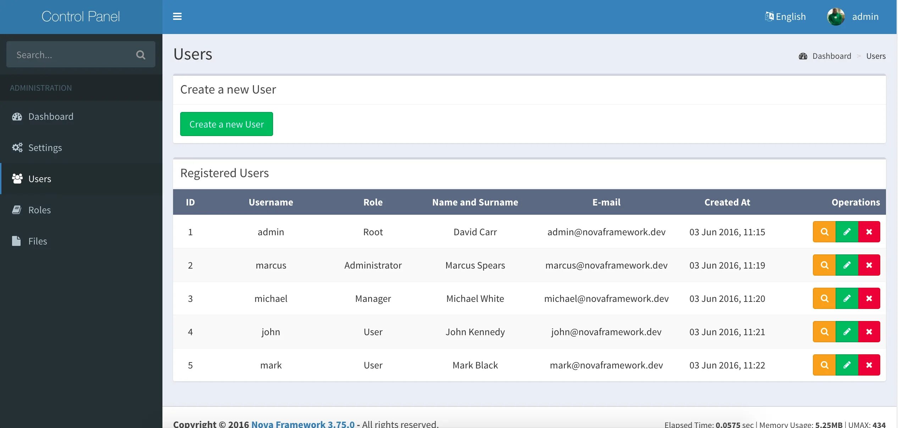This screenshot has height=428, width=898.
Task: Click the red delete icon for mark
Action: 869,365
